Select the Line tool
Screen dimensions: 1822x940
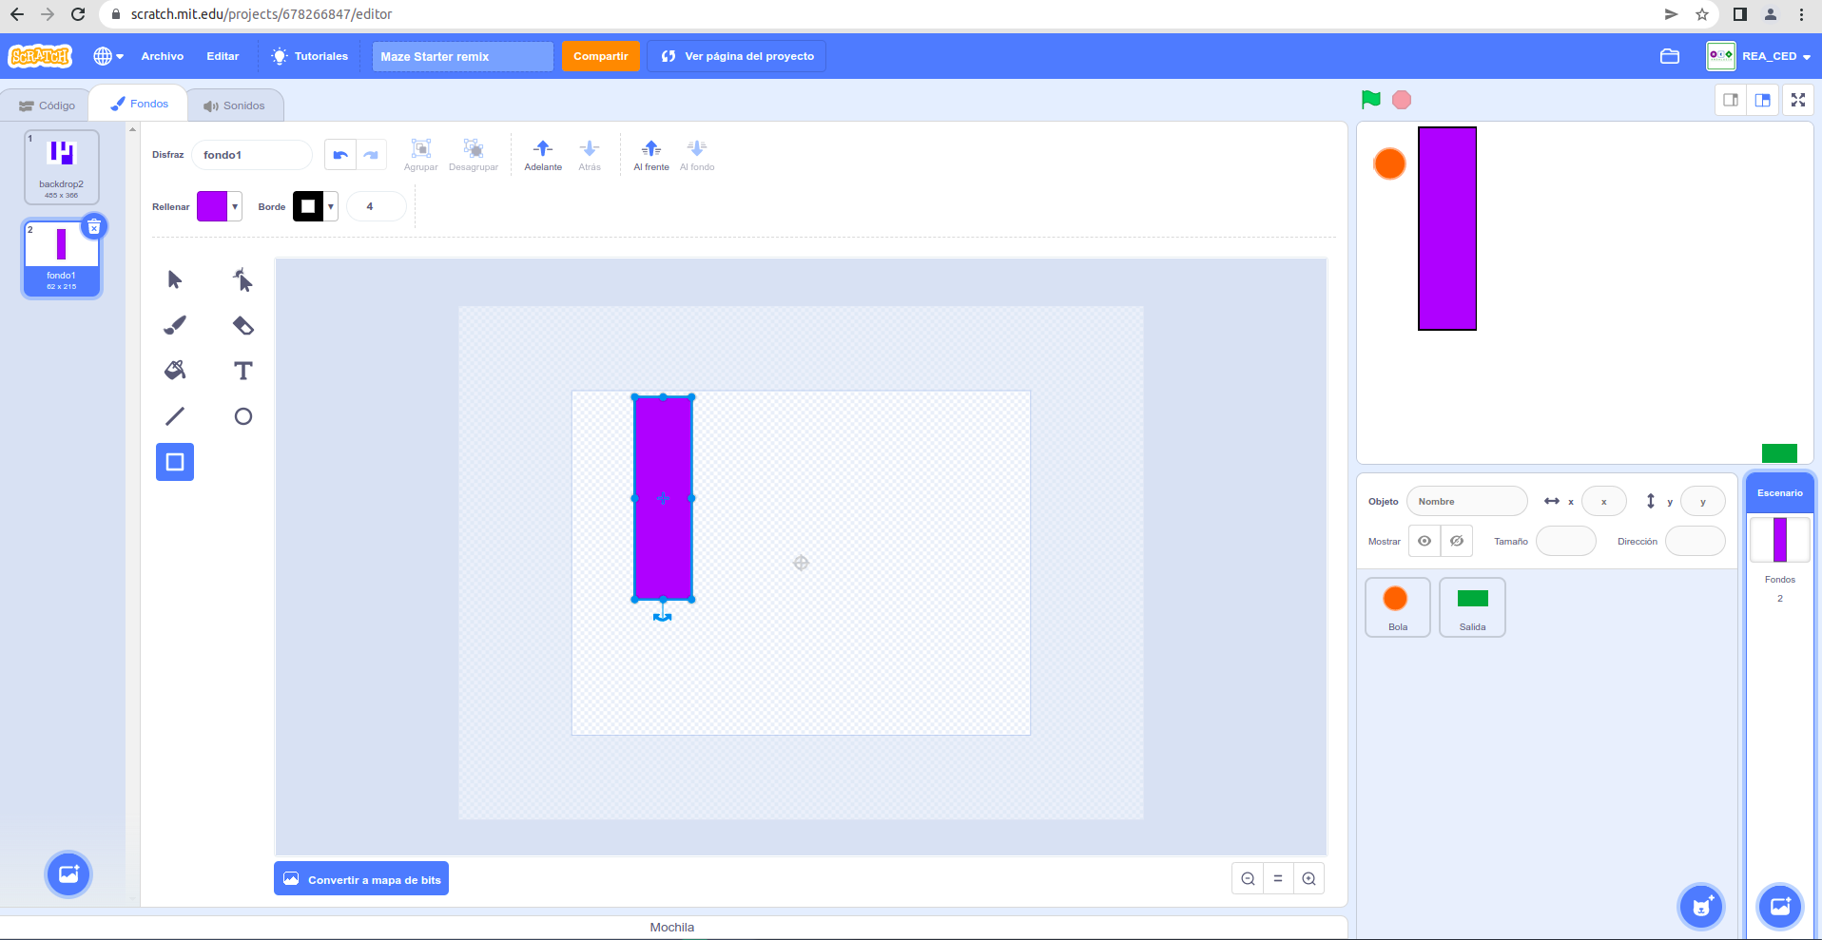pyautogui.click(x=175, y=416)
